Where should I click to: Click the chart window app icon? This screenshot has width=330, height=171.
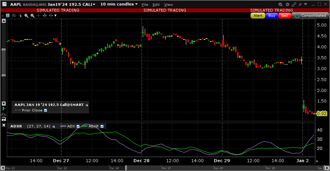pos(4,4)
